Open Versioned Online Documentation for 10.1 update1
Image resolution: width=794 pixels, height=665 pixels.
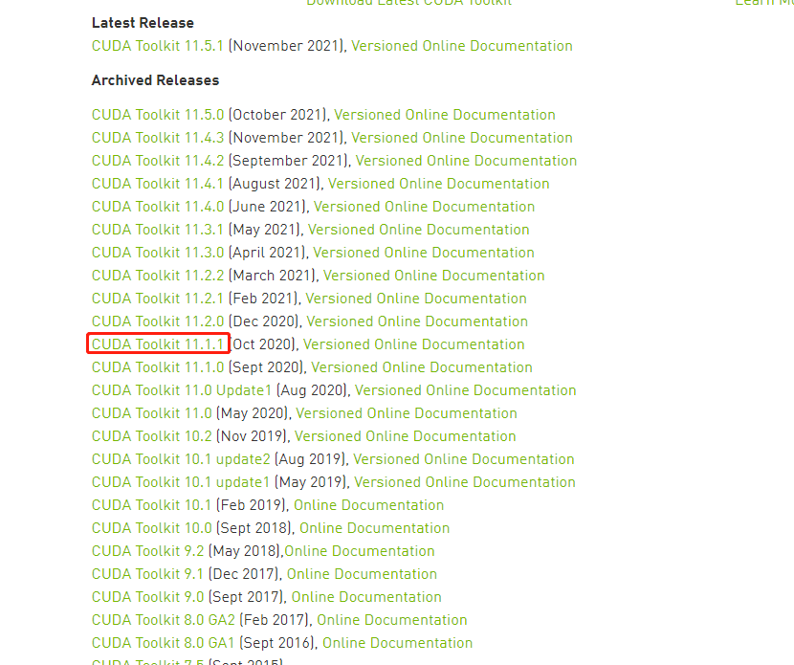coord(465,482)
